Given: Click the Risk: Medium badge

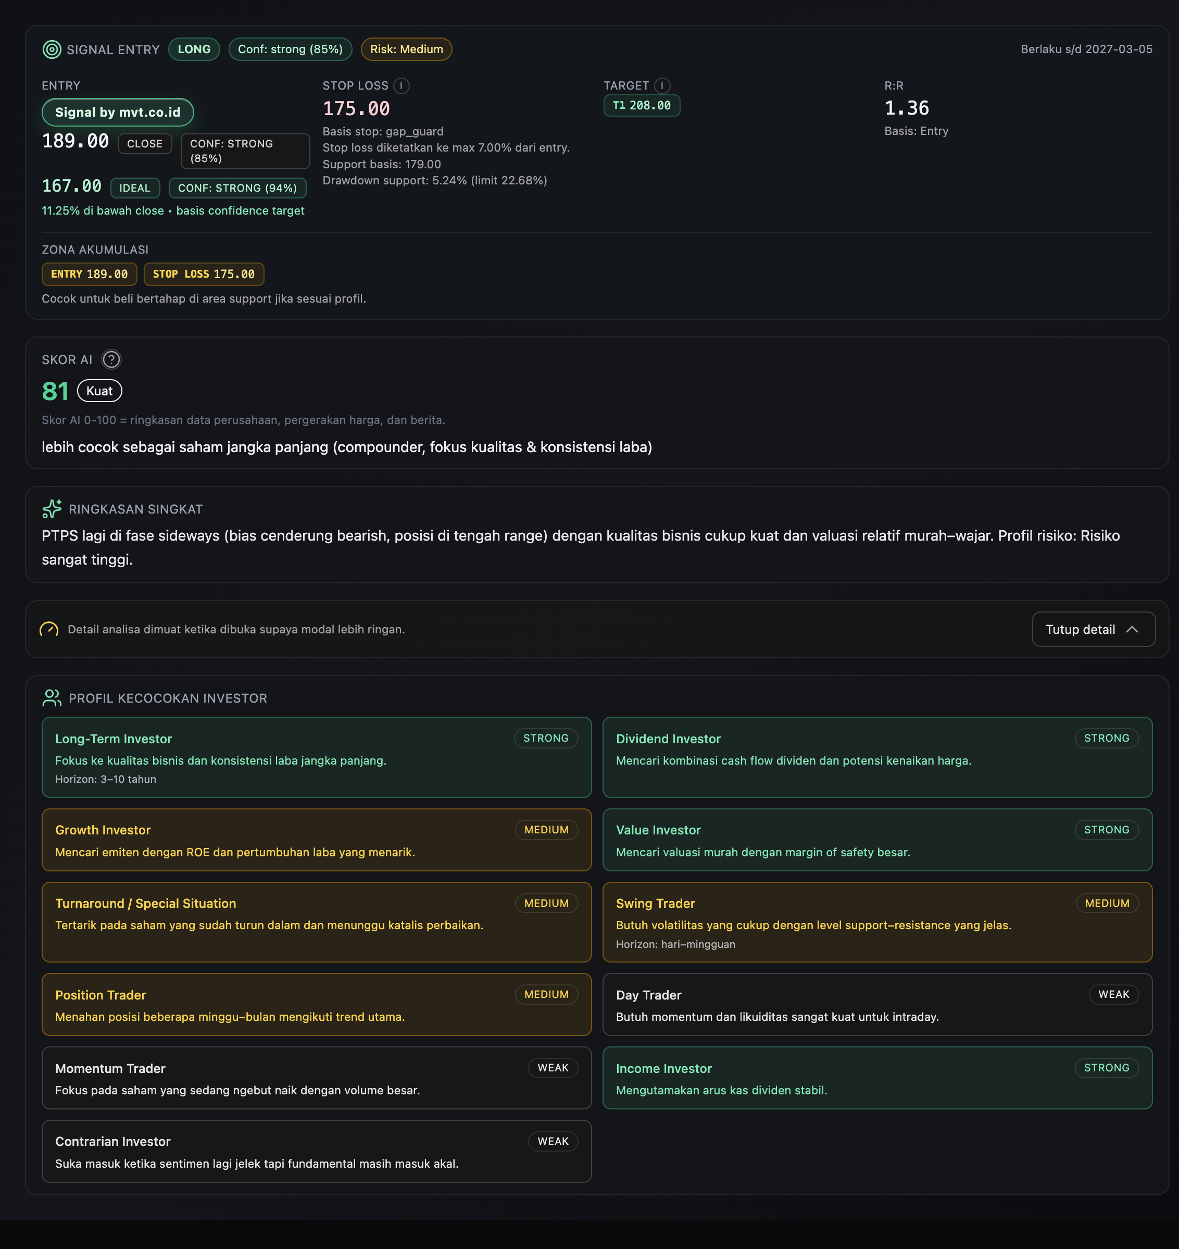Looking at the screenshot, I should click(x=406, y=49).
